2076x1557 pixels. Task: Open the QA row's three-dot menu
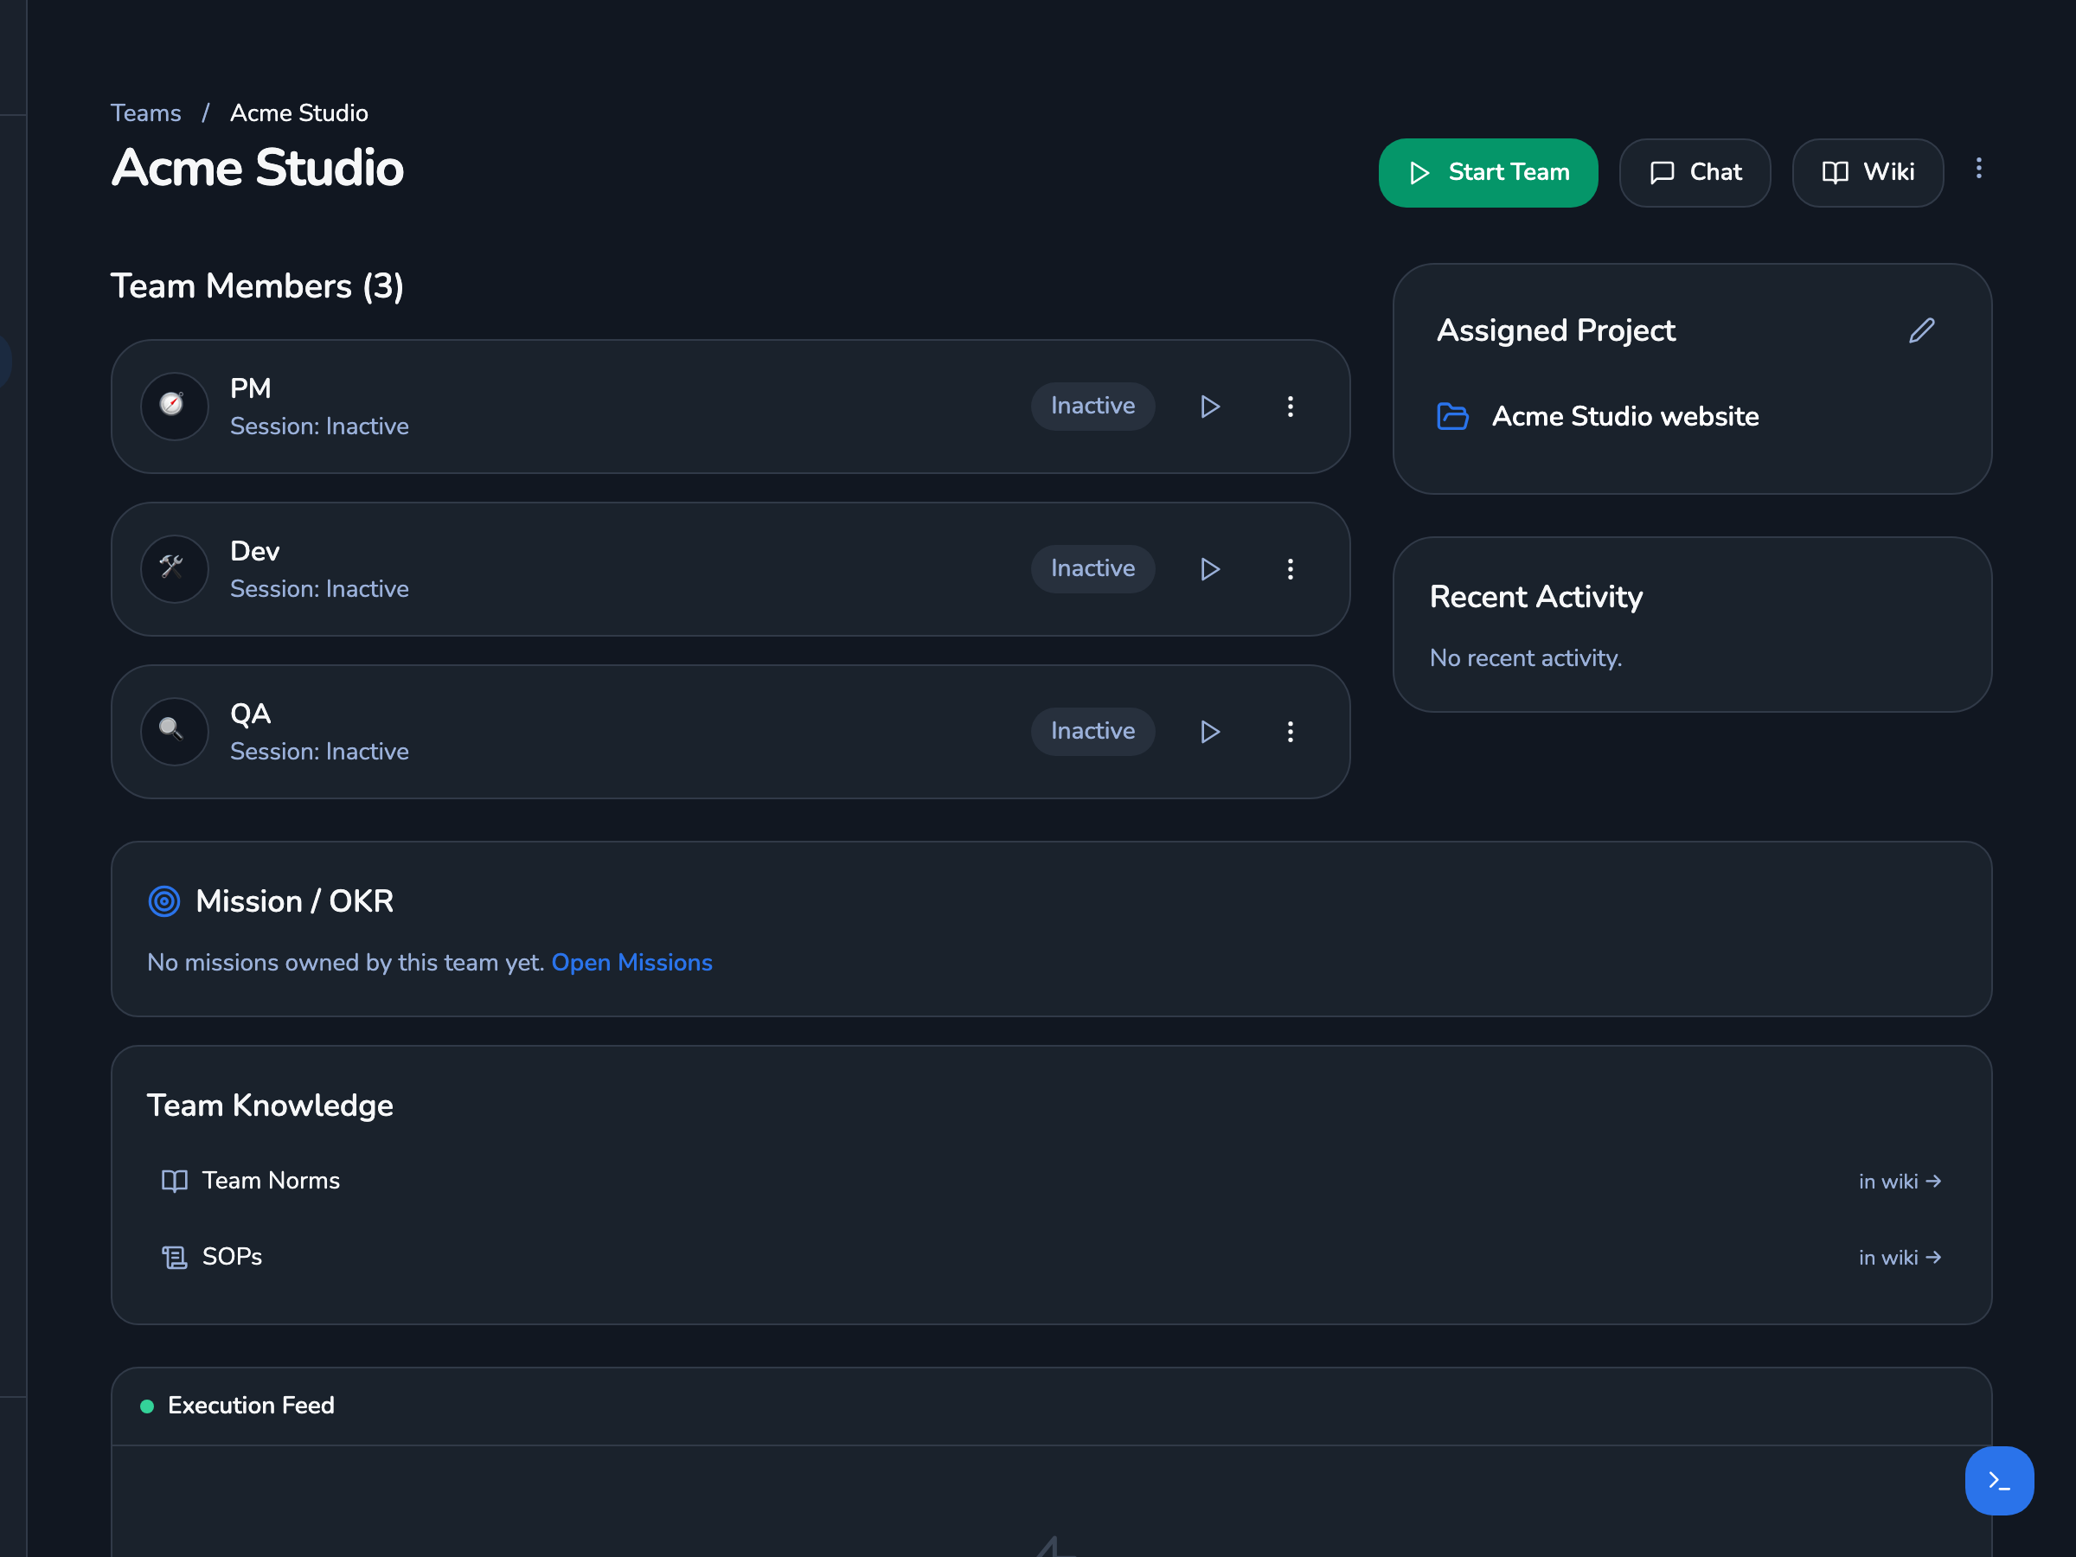coord(1291,731)
